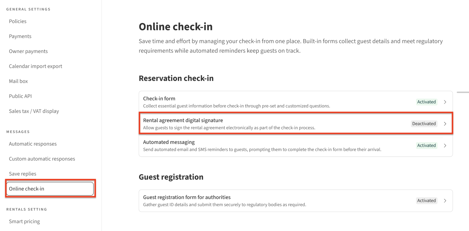Open Smart pricing under Rentals Setting
The height and width of the screenshot is (231, 469).
tap(24, 222)
